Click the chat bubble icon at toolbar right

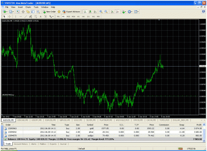[x=203, y=12]
